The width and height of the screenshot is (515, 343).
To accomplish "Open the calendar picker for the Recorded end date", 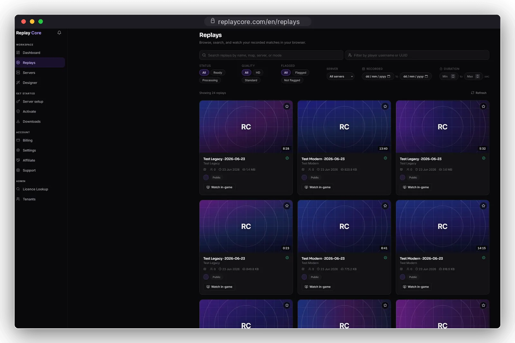I will tap(426, 77).
